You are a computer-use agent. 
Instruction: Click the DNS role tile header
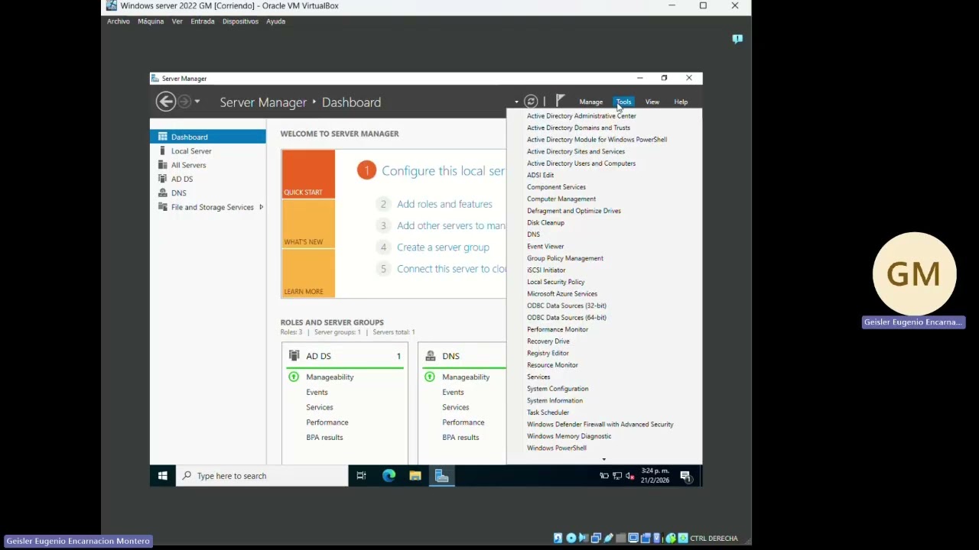pos(463,356)
